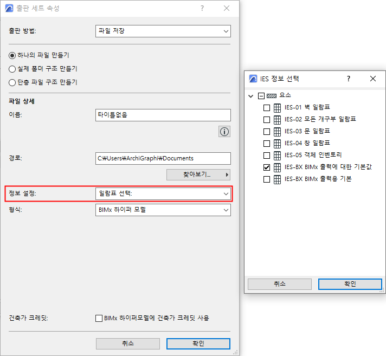
Task: Toggle the 요소 group tri-state checkbox
Action: point(261,96)
